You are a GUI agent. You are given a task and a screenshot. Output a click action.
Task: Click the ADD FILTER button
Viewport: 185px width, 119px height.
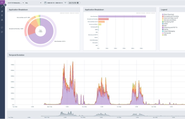[x=74, y=3]
